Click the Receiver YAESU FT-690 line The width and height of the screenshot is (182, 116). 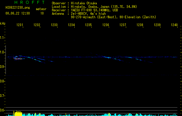[85, 10]
